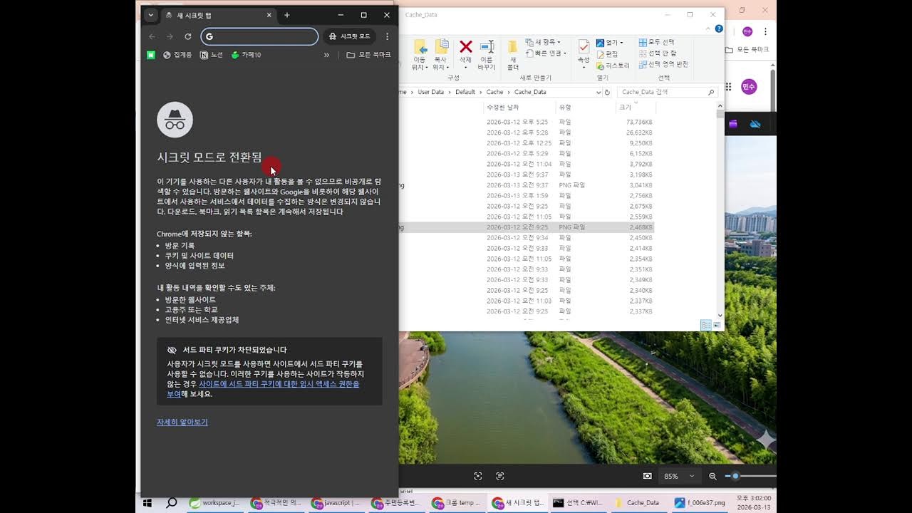This screenshot has height=513, width=912.
Task: Click Cache in the address path
Action: click(x=494, y=92)
